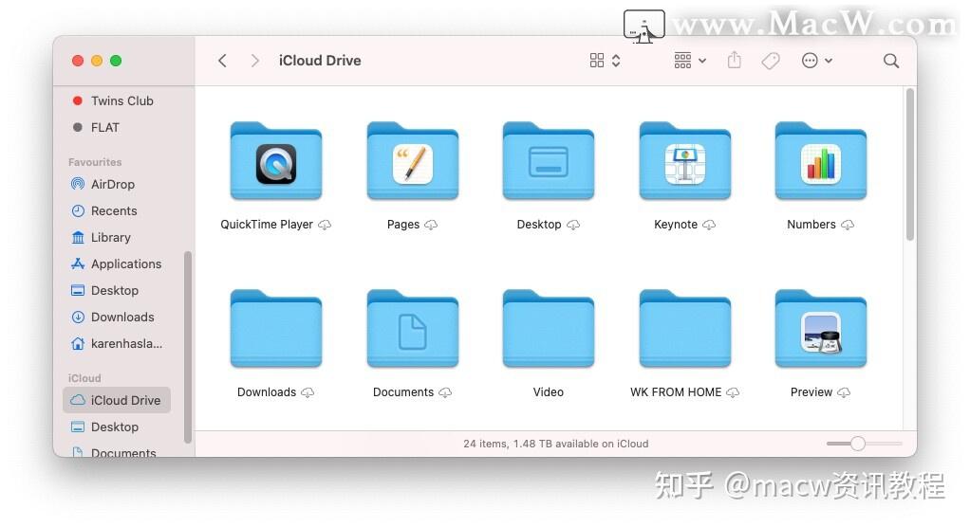Click the Share toolbar icon
This screenshot has width=970, height=527.
tap(735, 60)
